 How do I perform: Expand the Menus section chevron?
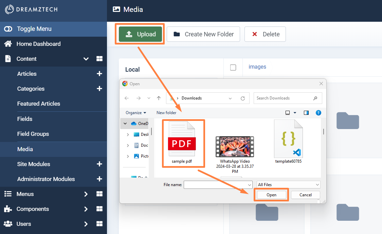point(86,194)
